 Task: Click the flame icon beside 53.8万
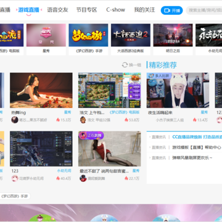[126, 120]
